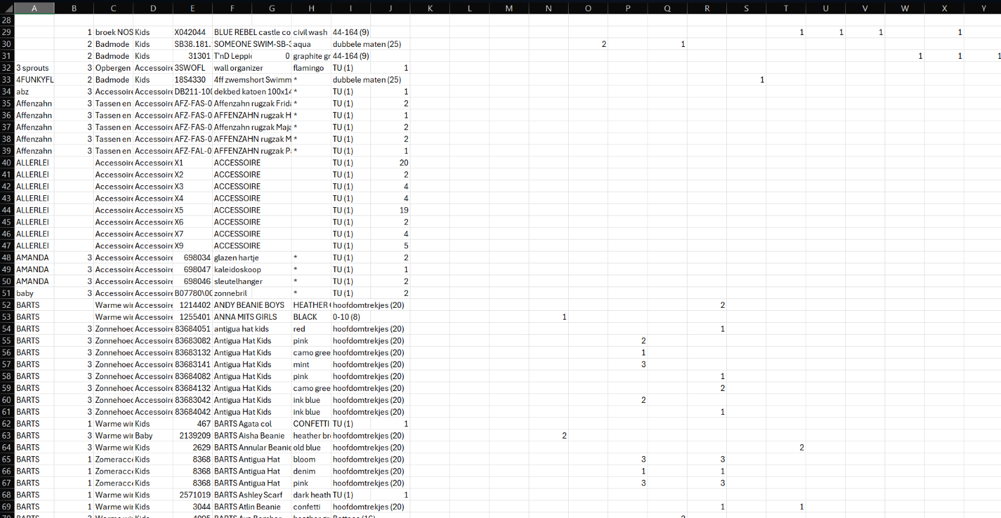1001x518 pixels.
Task: Select the 'wall organizer' cell
Action: point(252,68)
